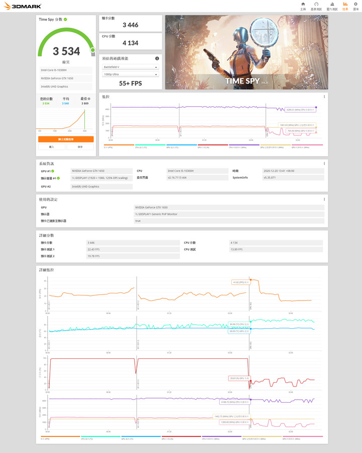Click the v2.16.7113 s64 interface version field
The width and height of the screenshot is (362, 453).
click(197, 178)
